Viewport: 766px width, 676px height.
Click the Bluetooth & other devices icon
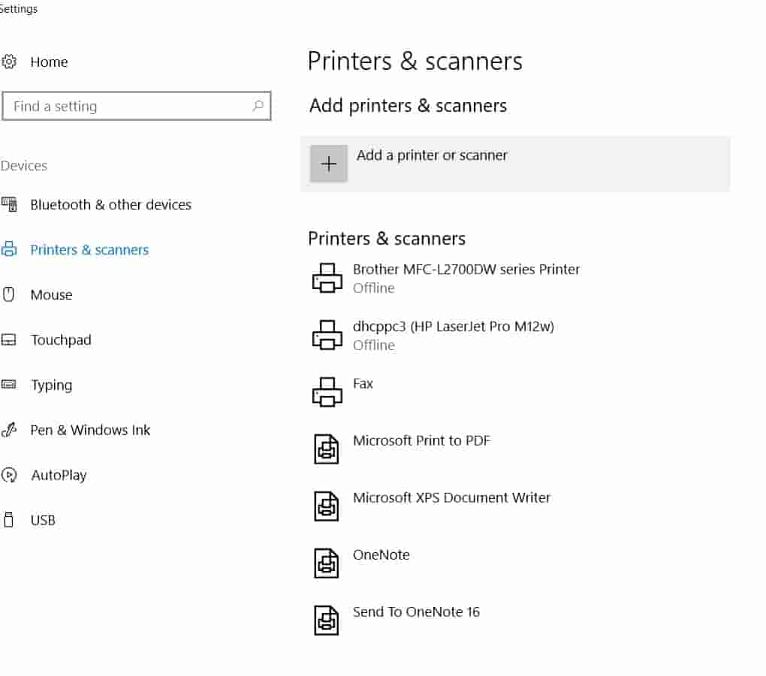pos(9,204)
